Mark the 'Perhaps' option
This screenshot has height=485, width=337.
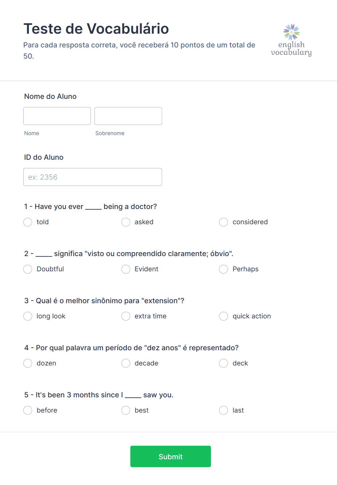click(x=224, y=269)
